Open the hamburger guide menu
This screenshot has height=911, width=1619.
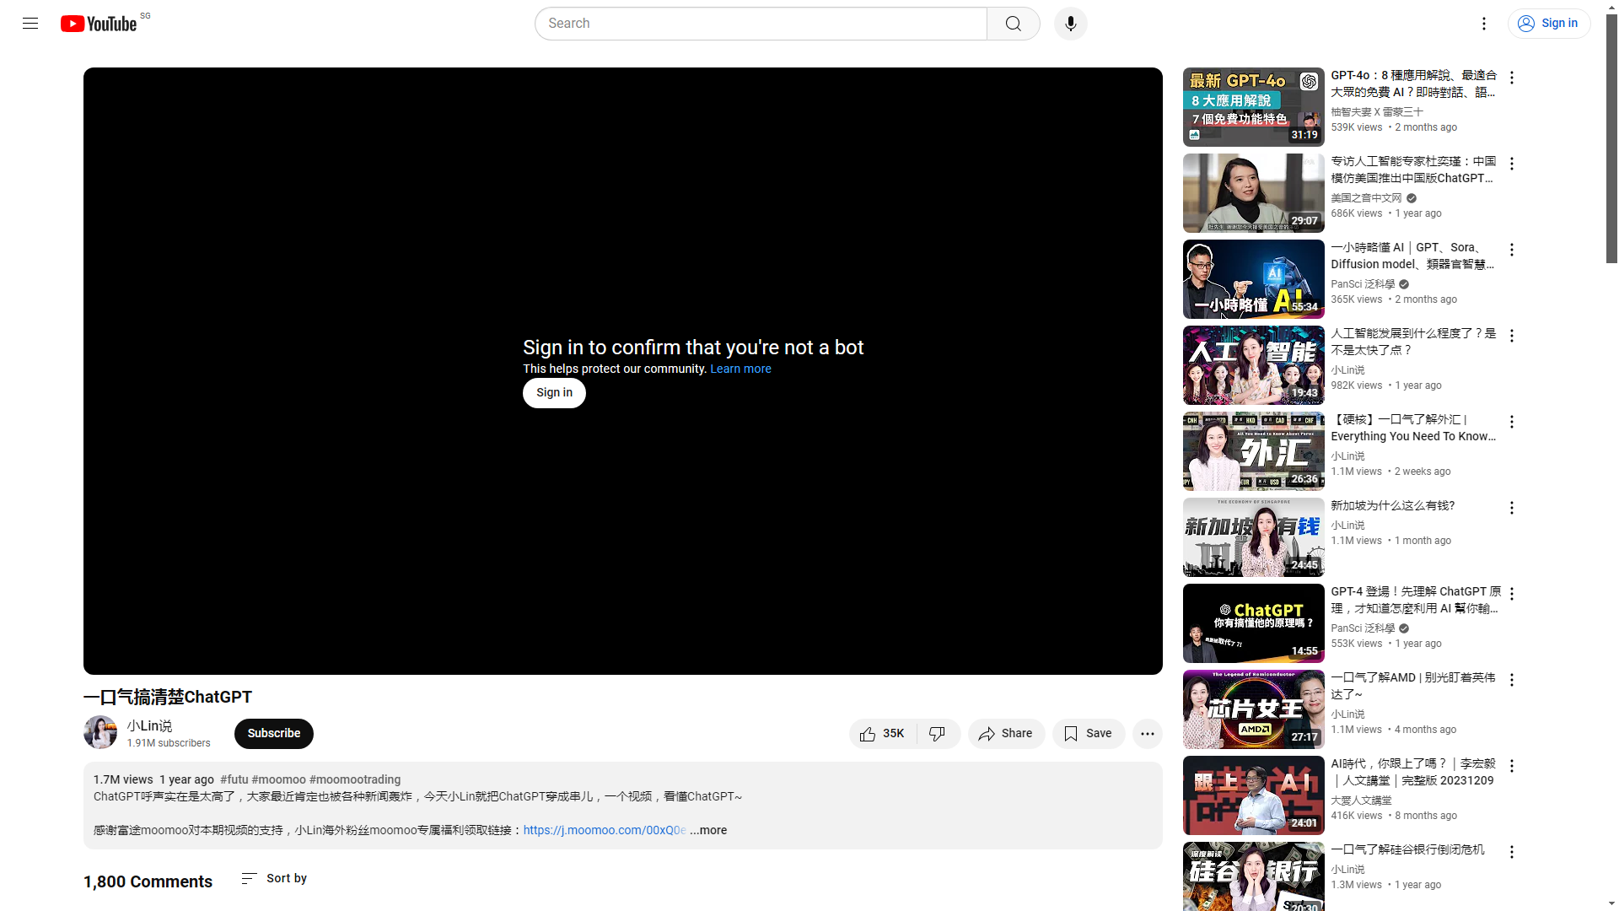pyautogui.click(x=30, y=24)
